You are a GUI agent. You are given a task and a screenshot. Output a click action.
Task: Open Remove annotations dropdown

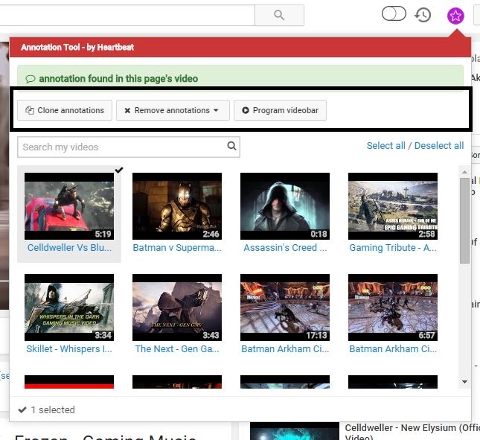173,110
